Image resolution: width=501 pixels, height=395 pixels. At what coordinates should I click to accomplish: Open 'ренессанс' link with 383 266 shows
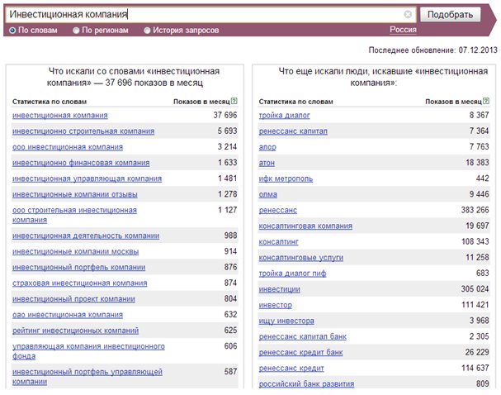[x=277, y=211]
